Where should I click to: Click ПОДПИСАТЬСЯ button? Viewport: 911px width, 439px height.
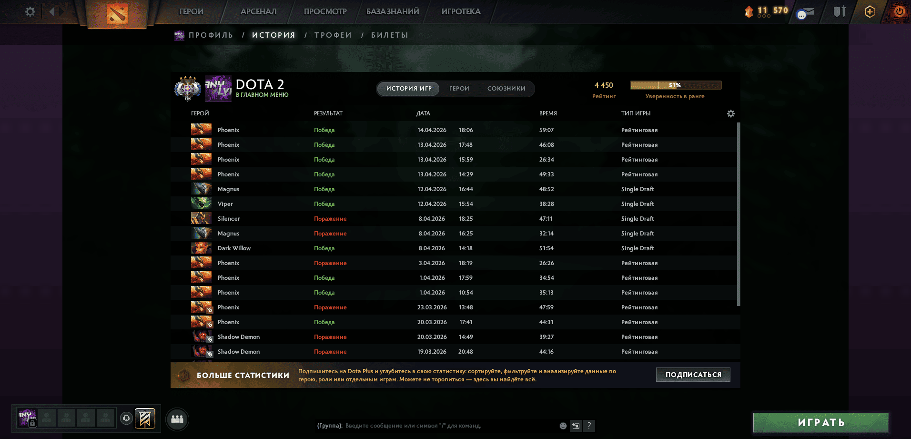coord(693,375)
